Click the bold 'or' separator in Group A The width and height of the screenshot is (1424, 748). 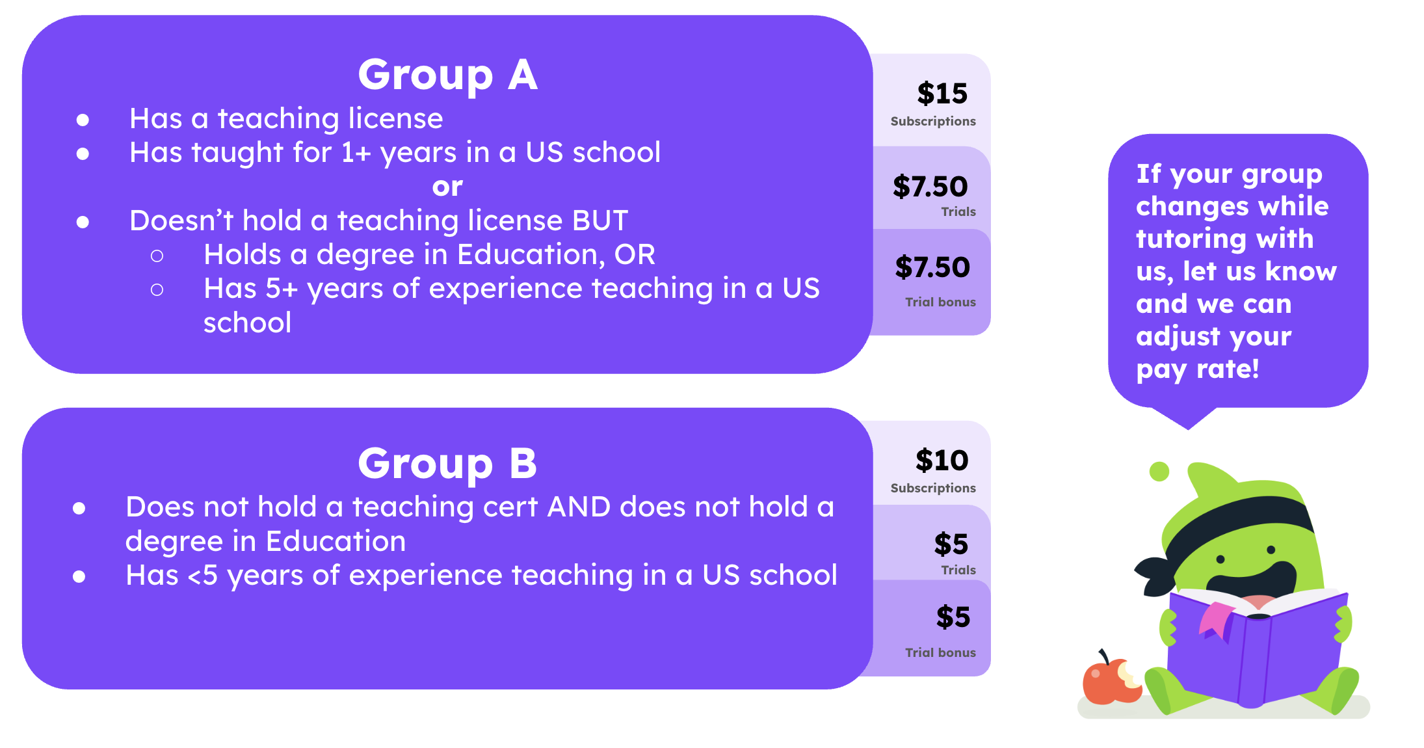pyautogui.click(x=447, y=187)
